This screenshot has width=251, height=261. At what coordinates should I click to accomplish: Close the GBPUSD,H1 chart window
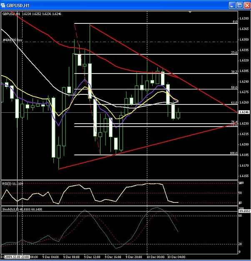pyautogui.click(x=247, y=5)
